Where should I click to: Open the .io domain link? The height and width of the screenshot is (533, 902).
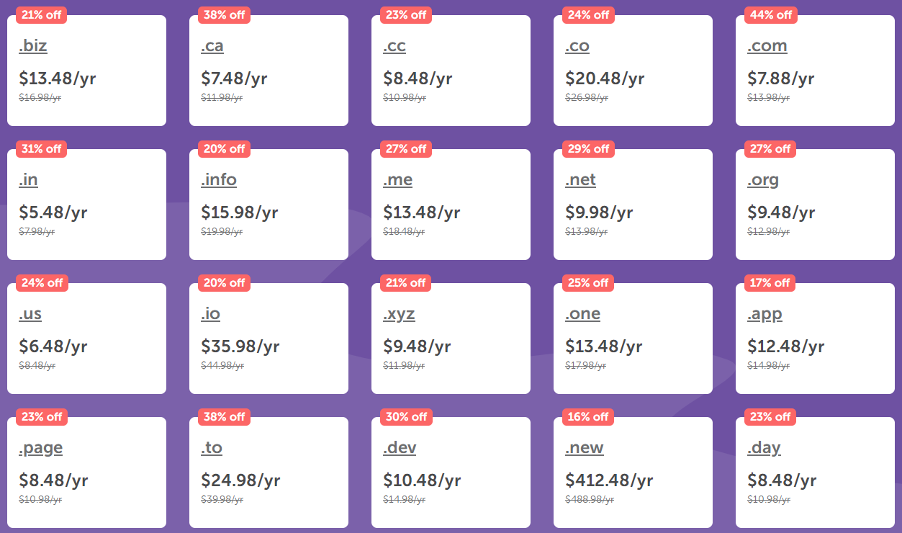(211, 314)
